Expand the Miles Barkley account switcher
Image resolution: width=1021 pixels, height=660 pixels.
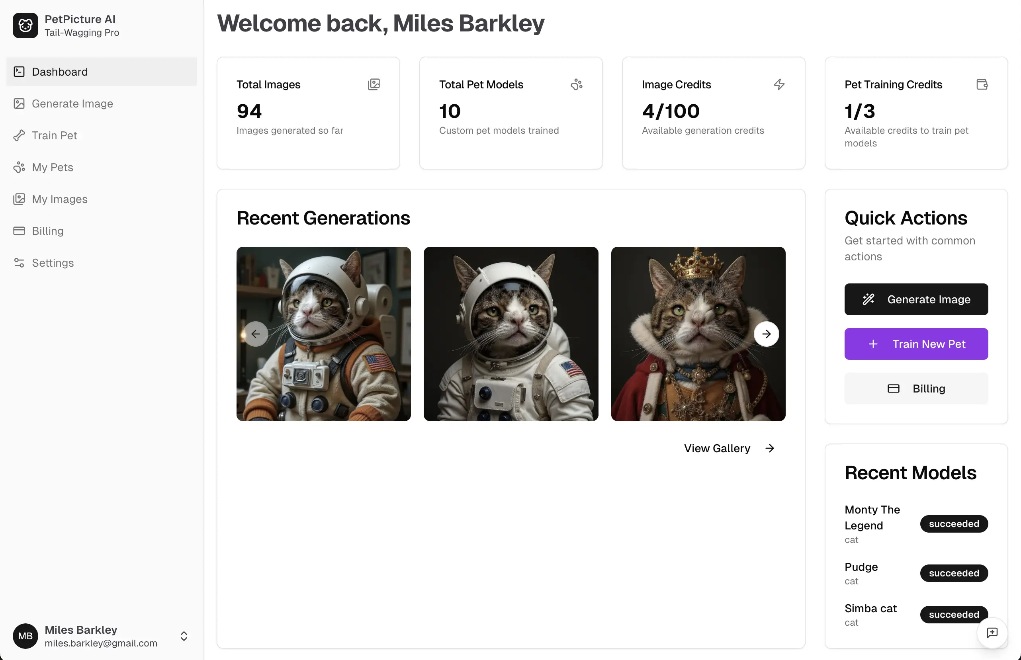pos(184,636)
